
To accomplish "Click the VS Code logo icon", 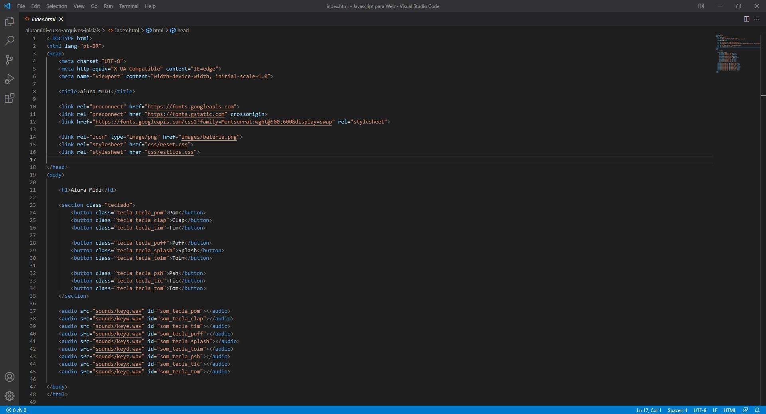I will (x=7, y=6).
